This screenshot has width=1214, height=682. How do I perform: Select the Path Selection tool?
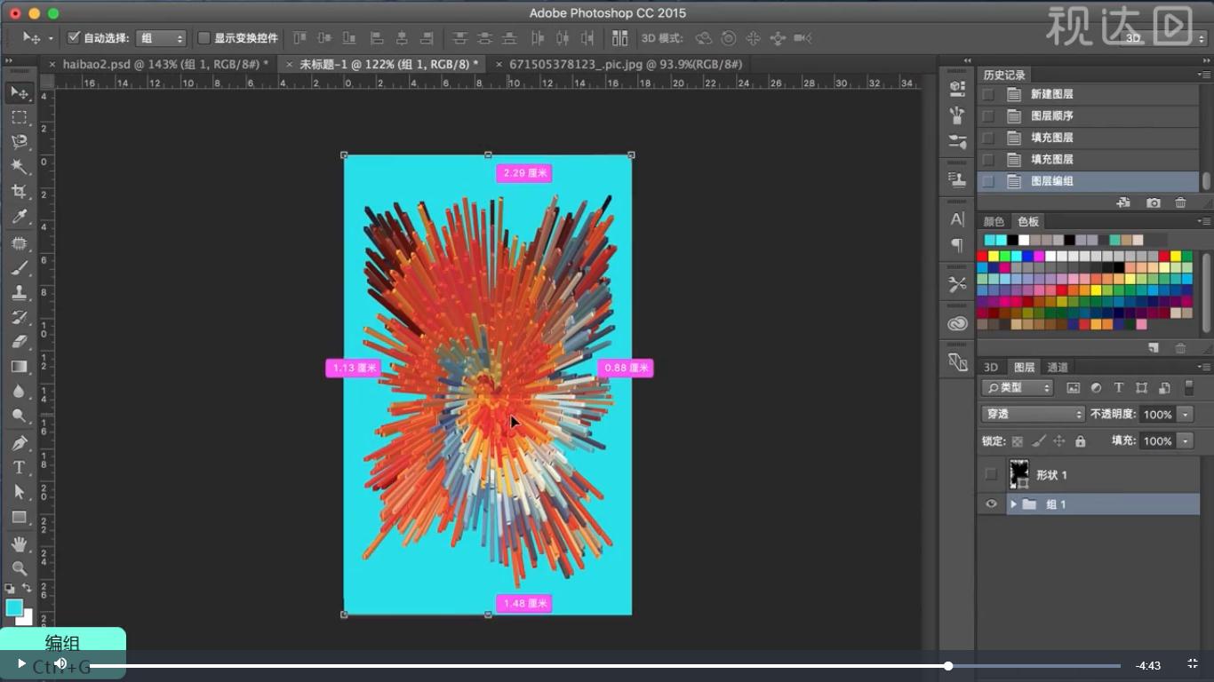click(x=19, y=492)
